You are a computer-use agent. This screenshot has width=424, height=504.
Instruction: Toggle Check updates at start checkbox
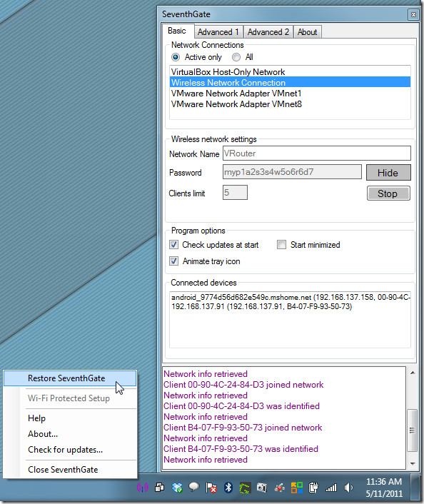[174, 245]
